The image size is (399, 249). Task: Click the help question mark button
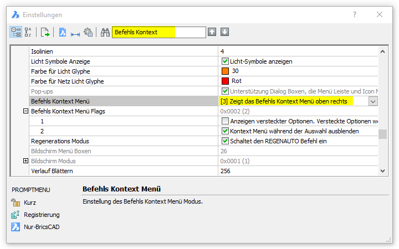pyautogui.click(x=355, y=14)
